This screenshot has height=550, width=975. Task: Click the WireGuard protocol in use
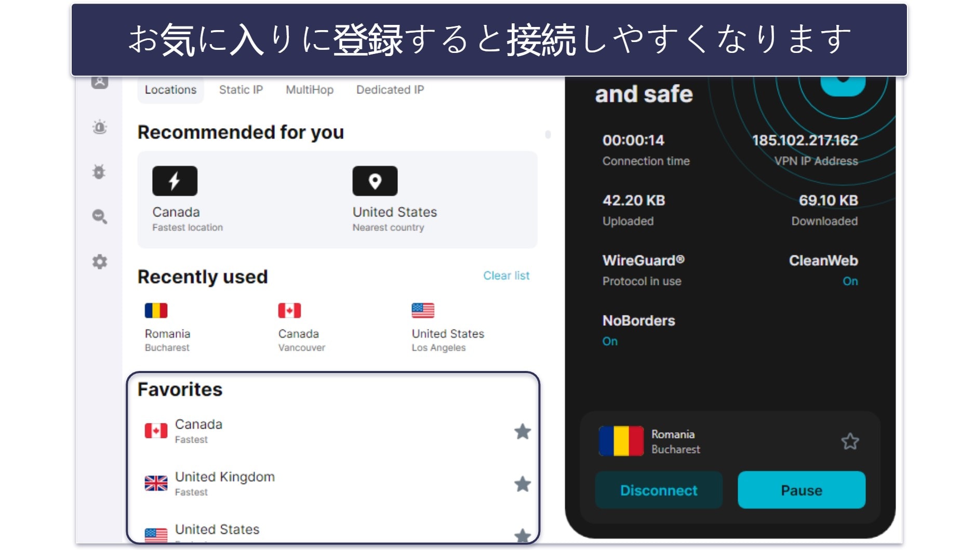tap(644, 270)
